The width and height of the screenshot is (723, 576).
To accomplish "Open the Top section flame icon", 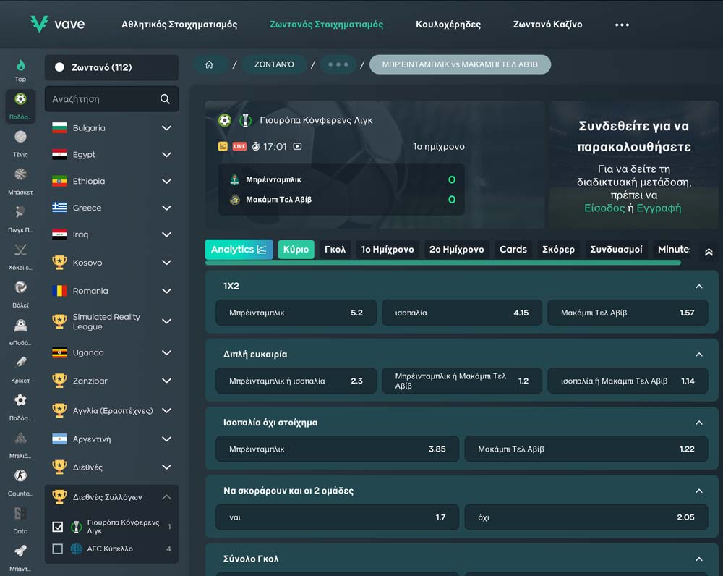I will pyautogui.click(x=20, y=66).
